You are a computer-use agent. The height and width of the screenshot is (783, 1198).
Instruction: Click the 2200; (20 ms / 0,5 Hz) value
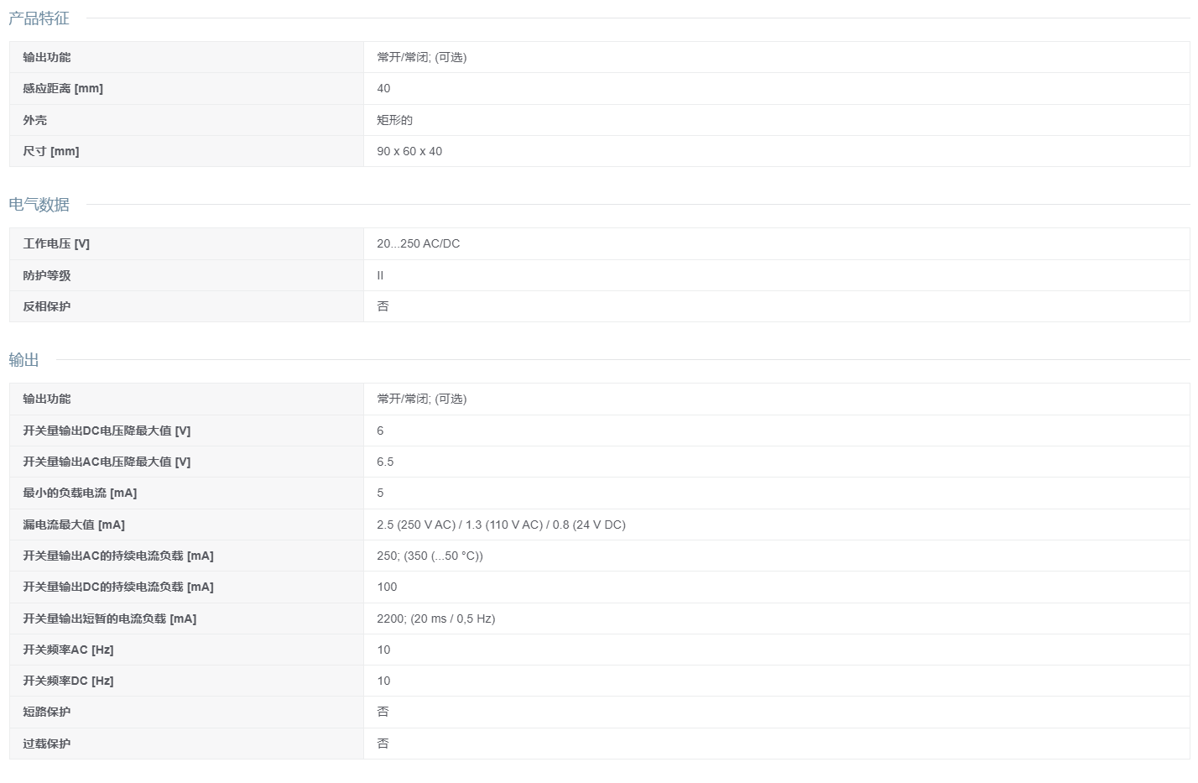[x=436, y=619]
